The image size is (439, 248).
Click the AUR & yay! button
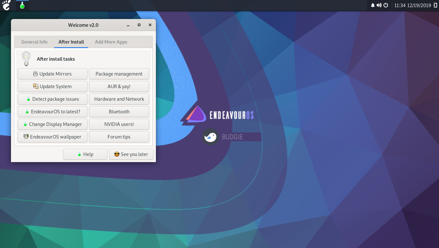tap(119, 87)
